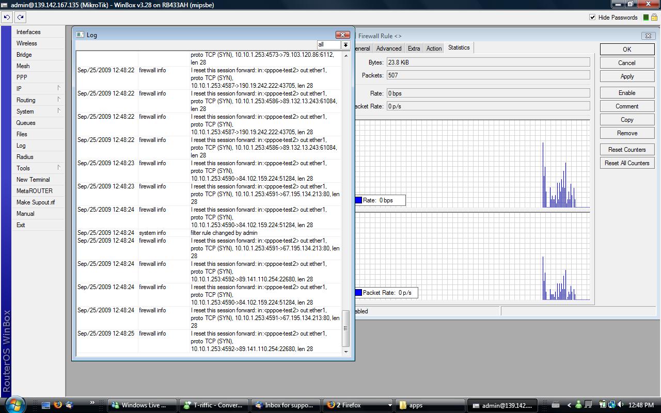Click the Reset All Counters button
This screenshot has height=413, width=661.
click(x=627, y=163)
